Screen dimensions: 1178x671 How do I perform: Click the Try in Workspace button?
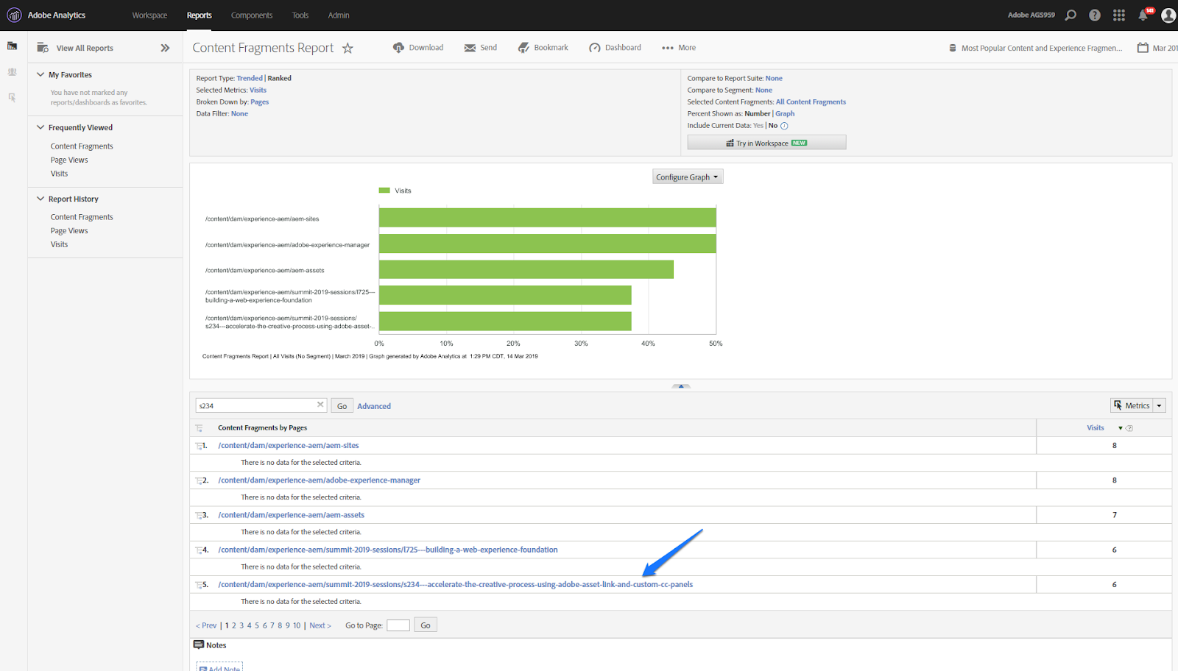766,142
